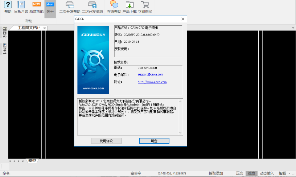This screenshot has height=177, width=296.
Task: Close the 工程图文档1 document tab
Action: (45, 28)
